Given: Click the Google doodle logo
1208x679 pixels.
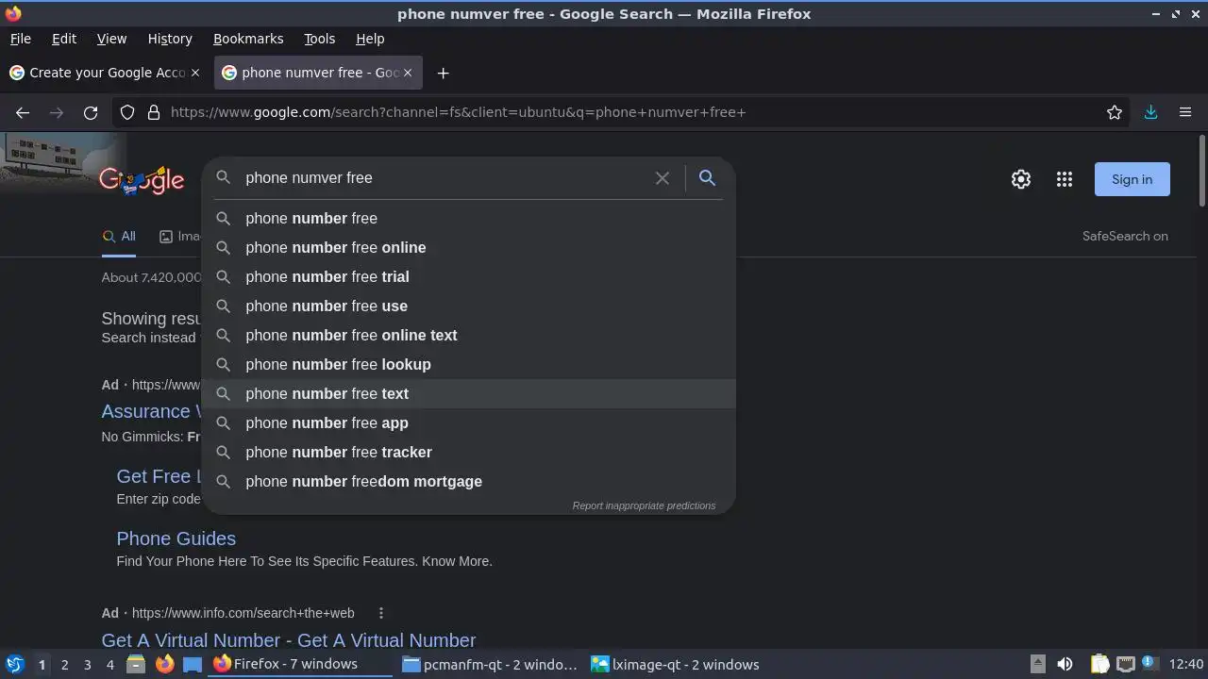Looking at the screenshot, I should 142,179.
